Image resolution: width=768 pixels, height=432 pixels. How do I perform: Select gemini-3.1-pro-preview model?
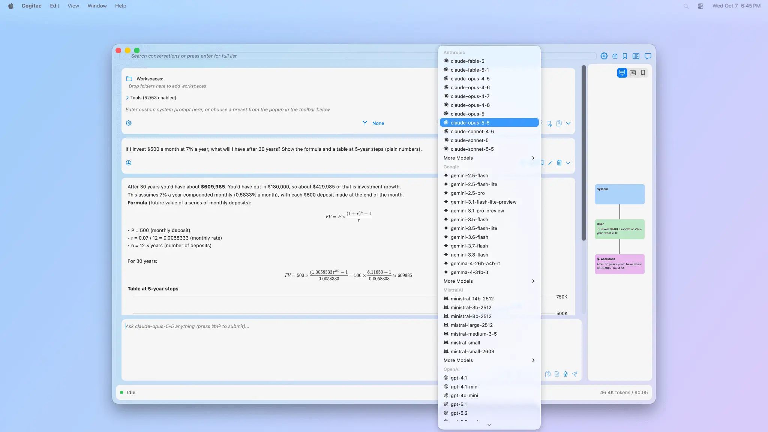489,211
